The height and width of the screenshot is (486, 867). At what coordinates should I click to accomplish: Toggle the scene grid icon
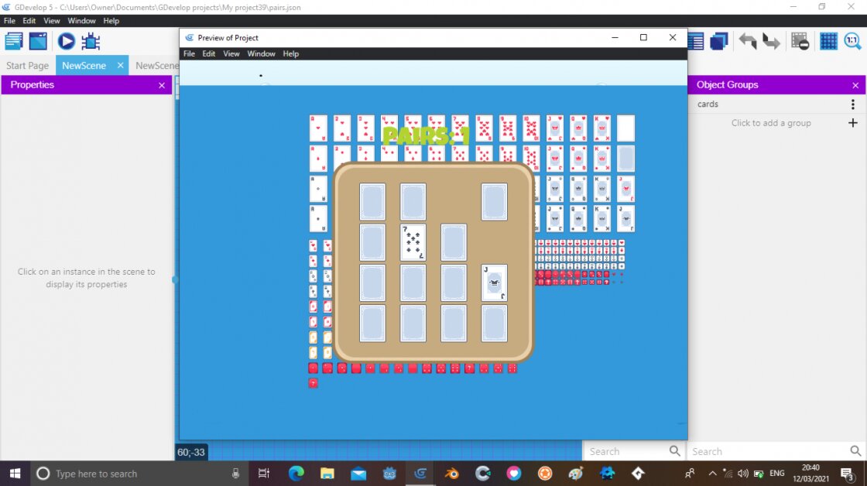click(829, 42)
